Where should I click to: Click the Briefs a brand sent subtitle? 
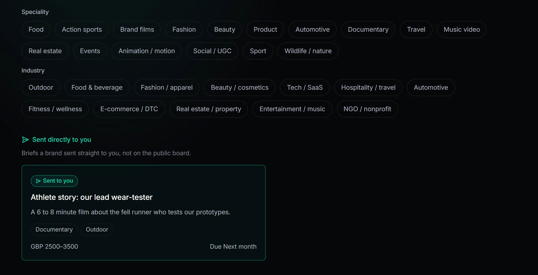click(106, 153)
